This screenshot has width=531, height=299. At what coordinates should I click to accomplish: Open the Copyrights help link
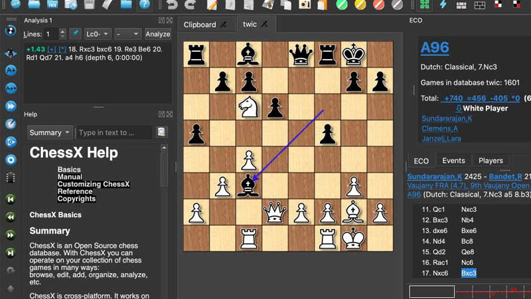point(76,199)
